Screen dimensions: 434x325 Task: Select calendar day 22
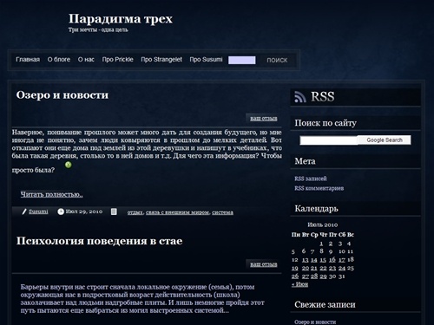pos(323,268)
